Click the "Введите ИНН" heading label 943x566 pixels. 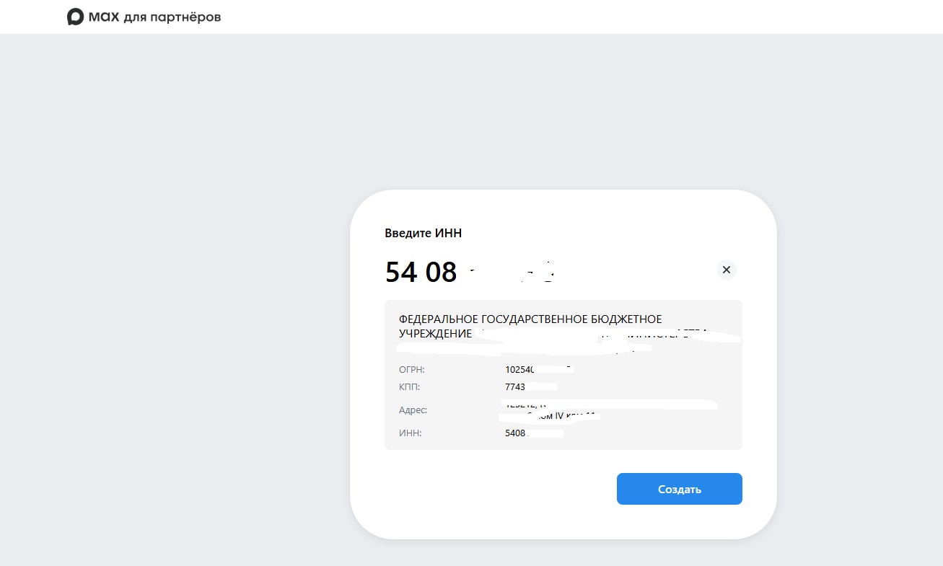tap(423, 233)
